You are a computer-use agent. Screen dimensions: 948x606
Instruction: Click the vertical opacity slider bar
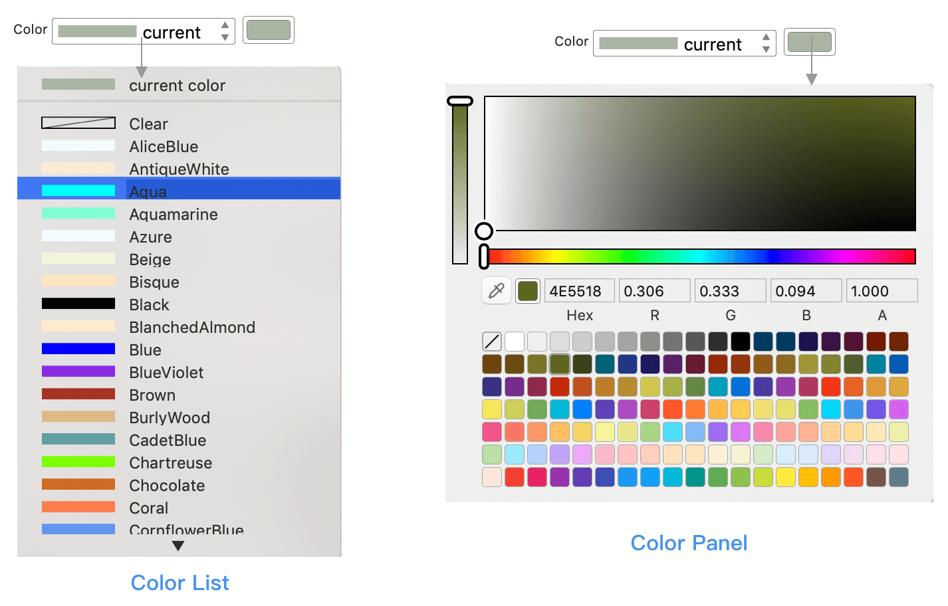460,181
